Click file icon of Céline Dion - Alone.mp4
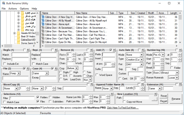This screenshot has height=115, width=184. pos(43,24)
